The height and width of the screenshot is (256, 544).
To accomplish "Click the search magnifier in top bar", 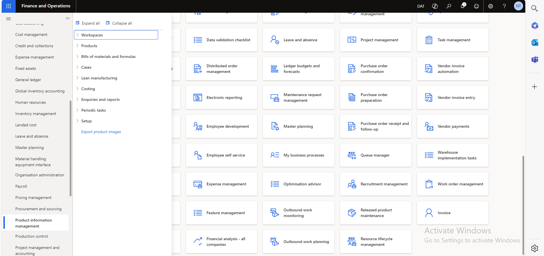I will click(449, 6).
